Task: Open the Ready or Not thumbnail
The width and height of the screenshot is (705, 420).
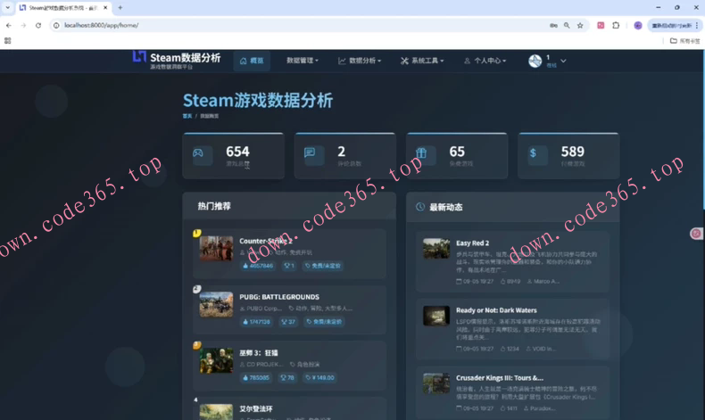Action: click(x=436, y=316)
